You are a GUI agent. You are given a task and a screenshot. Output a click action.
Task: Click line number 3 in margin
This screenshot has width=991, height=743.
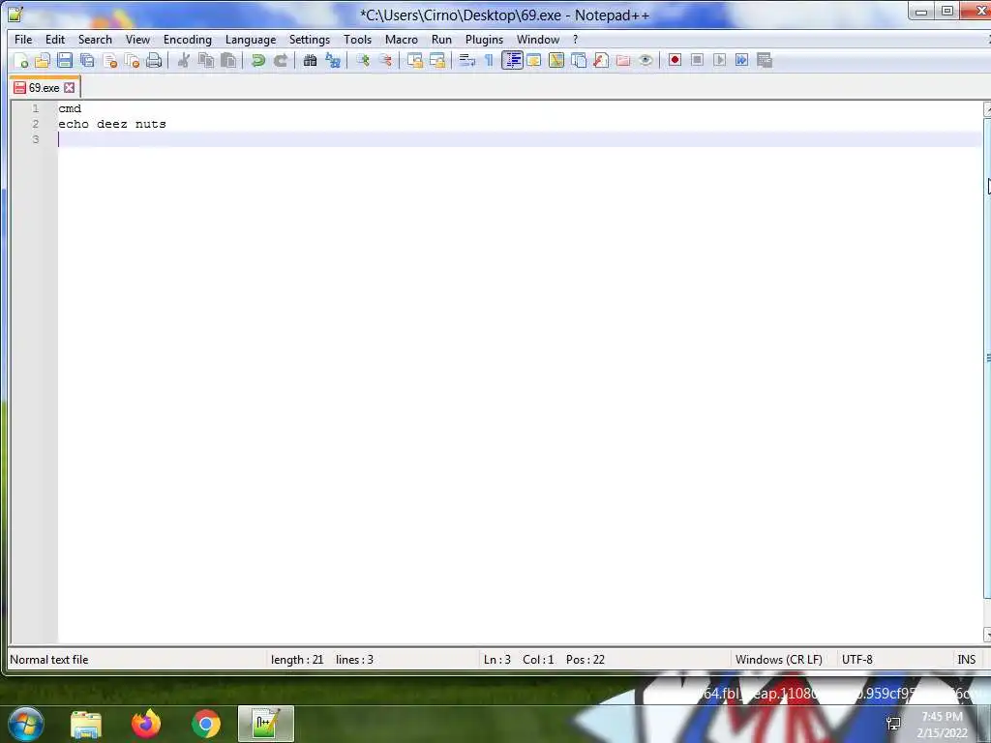point(36,139)
